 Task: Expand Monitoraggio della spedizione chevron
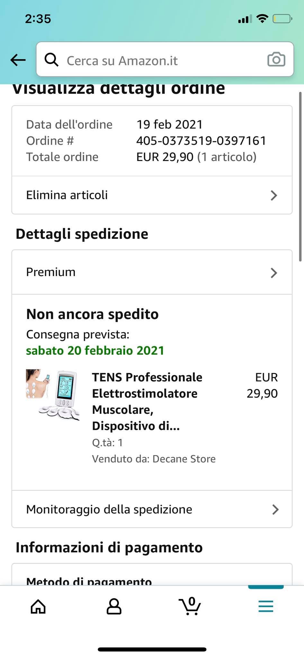(275, 510)
